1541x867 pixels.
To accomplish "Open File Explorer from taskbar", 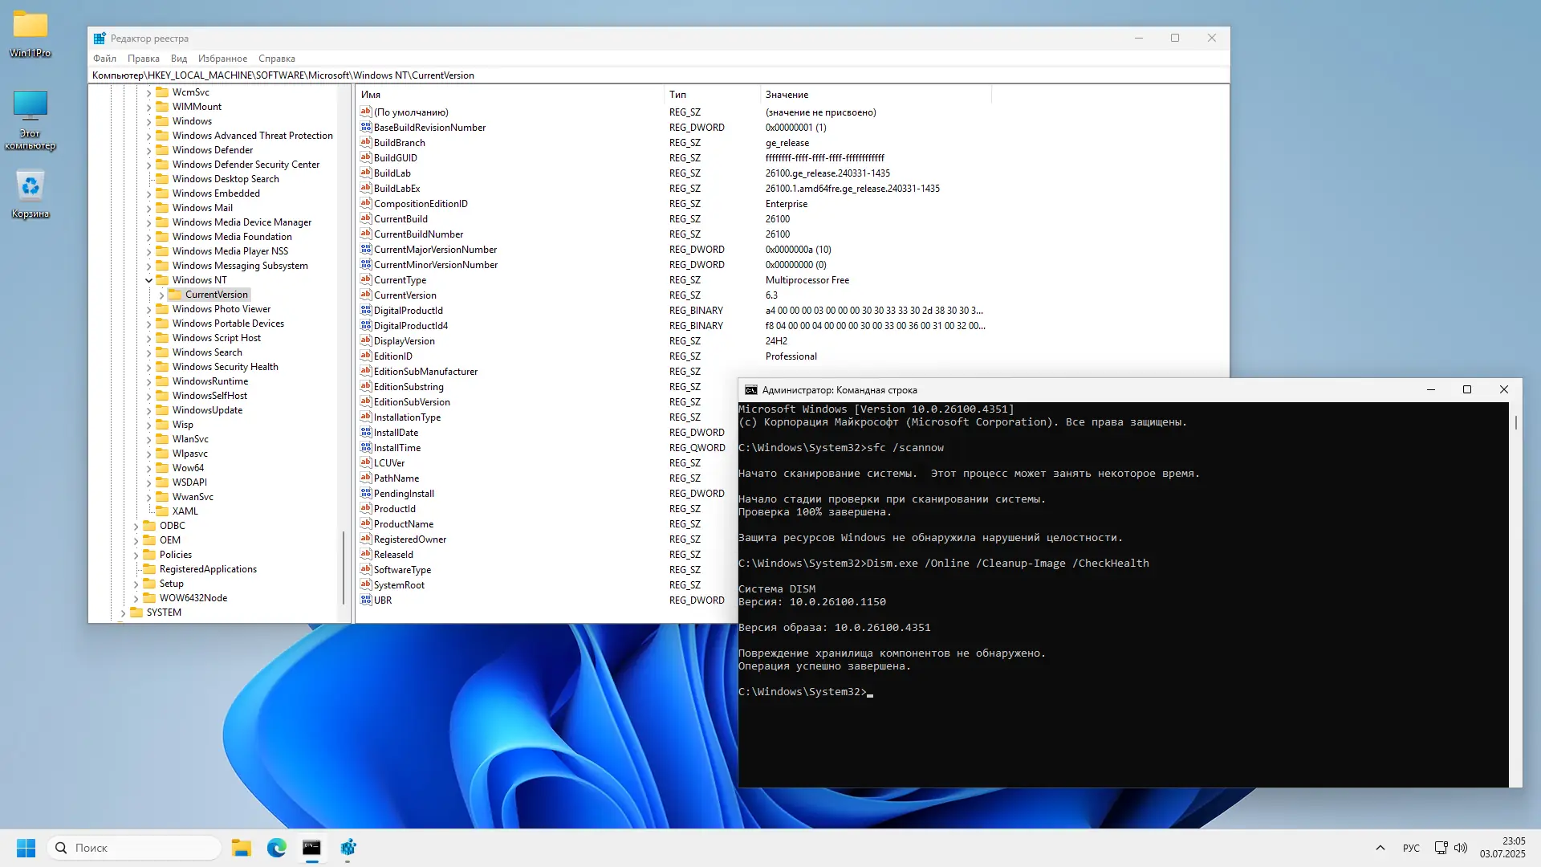I will point(241,848).
